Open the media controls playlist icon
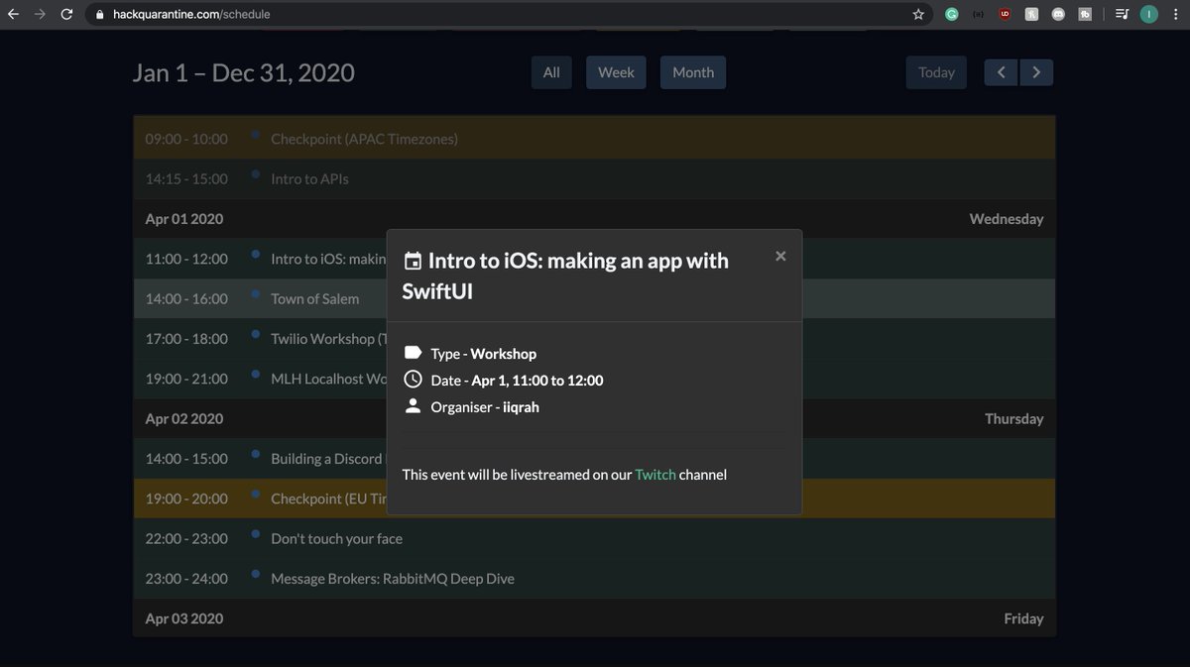 pyautogui.click(x=1122, y=15)
